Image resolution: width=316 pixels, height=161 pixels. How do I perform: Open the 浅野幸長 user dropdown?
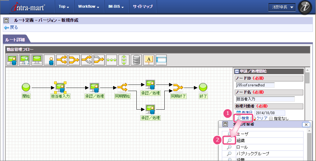pyautogui.click(x=282, y=7)
